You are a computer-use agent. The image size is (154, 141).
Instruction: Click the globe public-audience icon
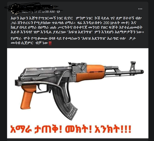coord(59,12)
